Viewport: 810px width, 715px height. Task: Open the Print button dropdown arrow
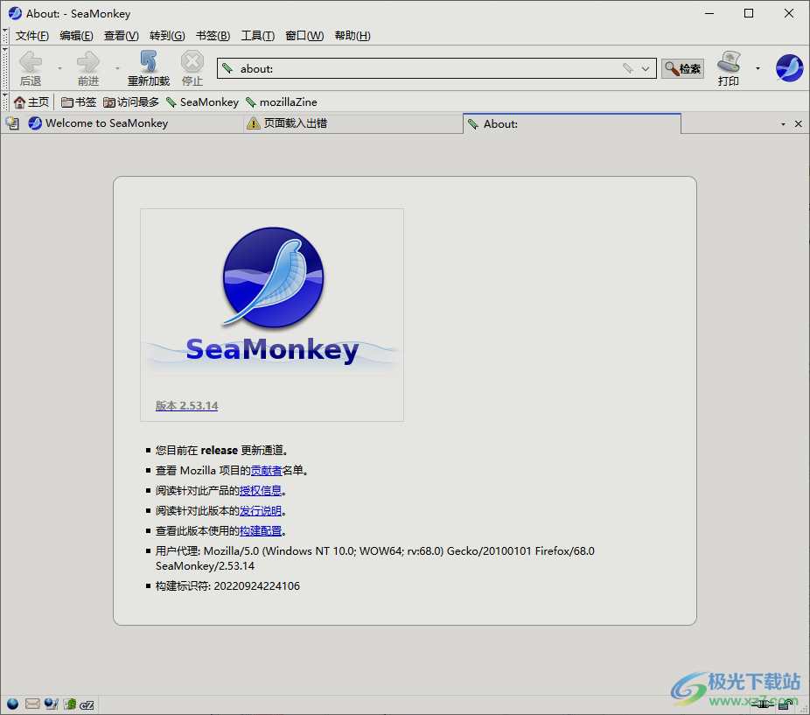pos(758,68)
